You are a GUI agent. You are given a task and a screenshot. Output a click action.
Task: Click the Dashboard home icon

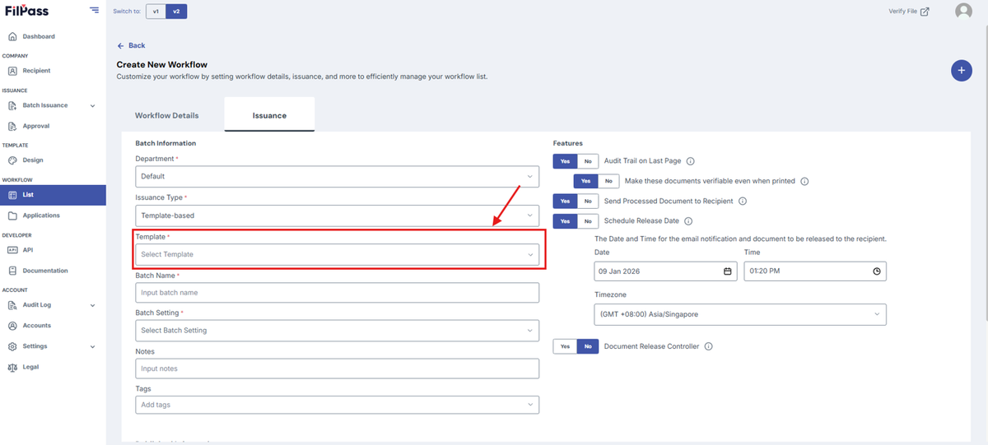(x=12, y=36)
